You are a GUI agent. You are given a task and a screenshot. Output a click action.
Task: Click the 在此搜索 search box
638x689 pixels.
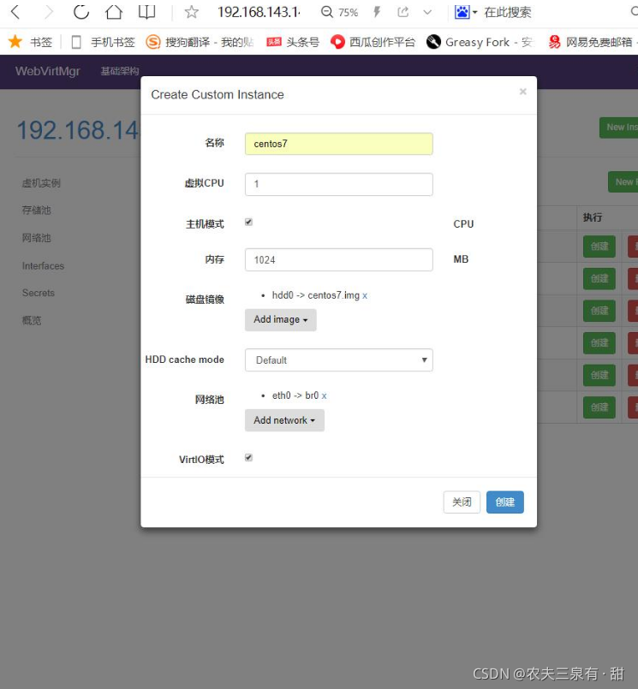coord(508,12)
